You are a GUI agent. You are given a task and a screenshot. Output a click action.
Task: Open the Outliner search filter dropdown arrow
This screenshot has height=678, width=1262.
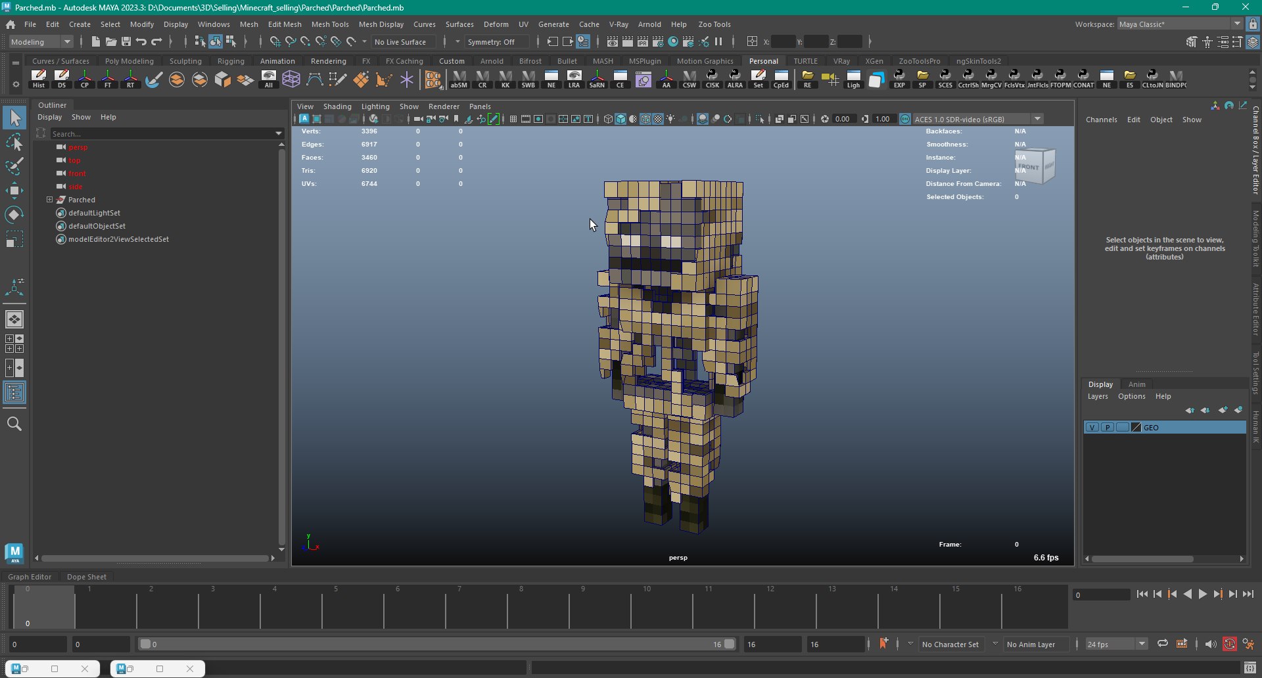278,133
